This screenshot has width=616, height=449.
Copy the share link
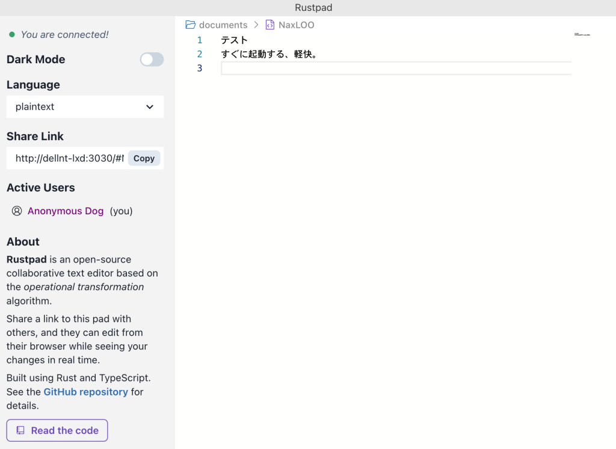point(144,158)
